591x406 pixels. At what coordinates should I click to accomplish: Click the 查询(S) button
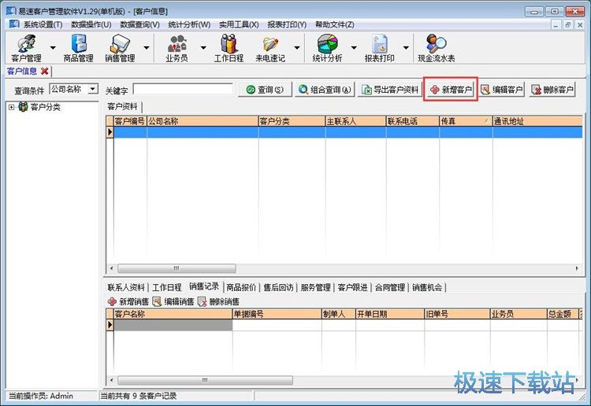coord(265,90)
